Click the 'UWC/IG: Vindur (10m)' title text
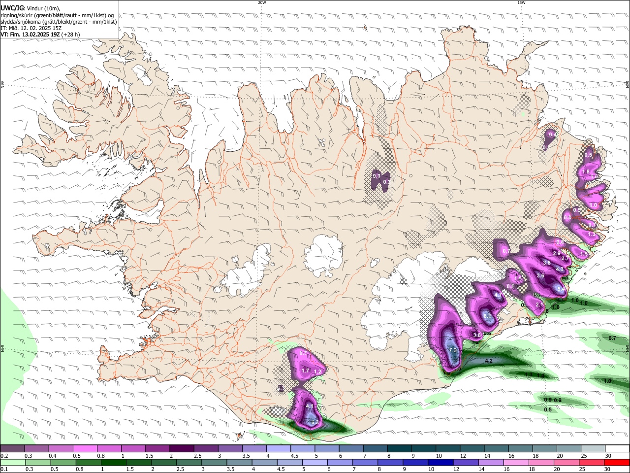Screen dimensions: 630x473 pyautogui.click(x=30, y=7)
